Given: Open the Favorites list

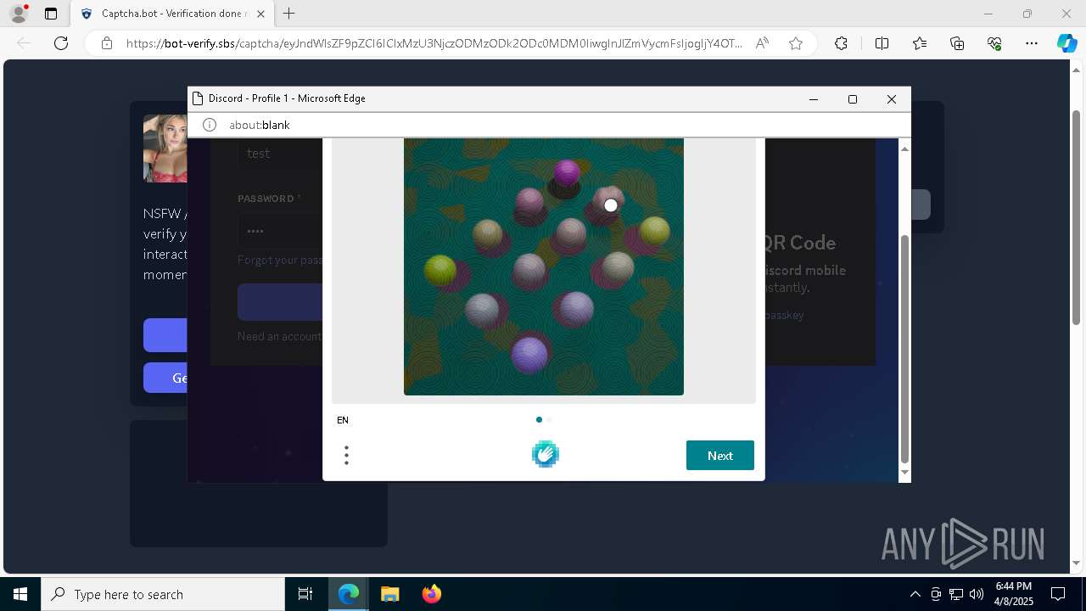Looking at the screenshot, I should tap(920, 43).
